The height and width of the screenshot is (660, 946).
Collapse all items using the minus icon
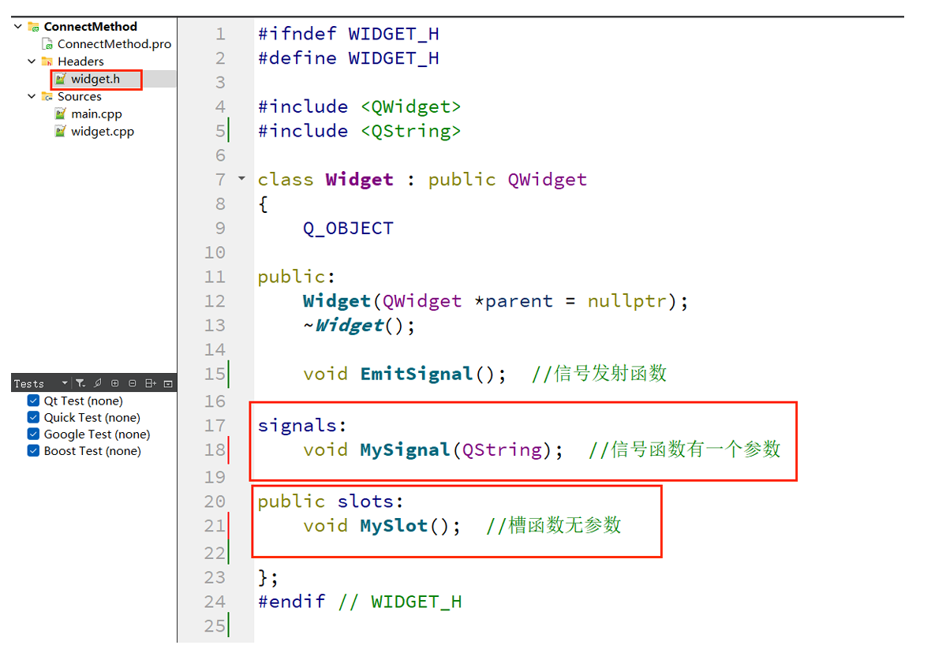tap(133, 383)
